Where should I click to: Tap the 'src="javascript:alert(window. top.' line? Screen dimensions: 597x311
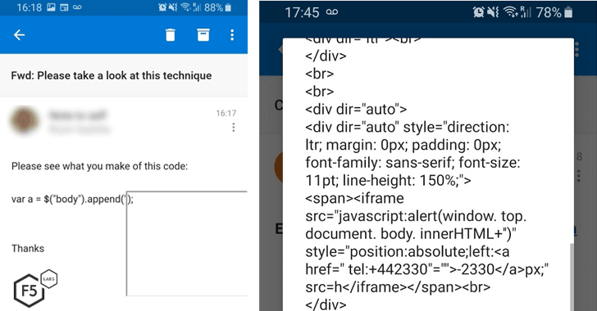[x=416, y=216]
